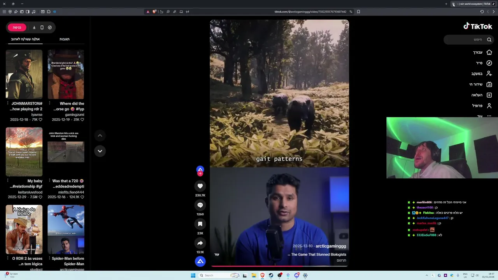498x280 pixels.
Task: Click the TikTok logo
Action: (478, 26)
